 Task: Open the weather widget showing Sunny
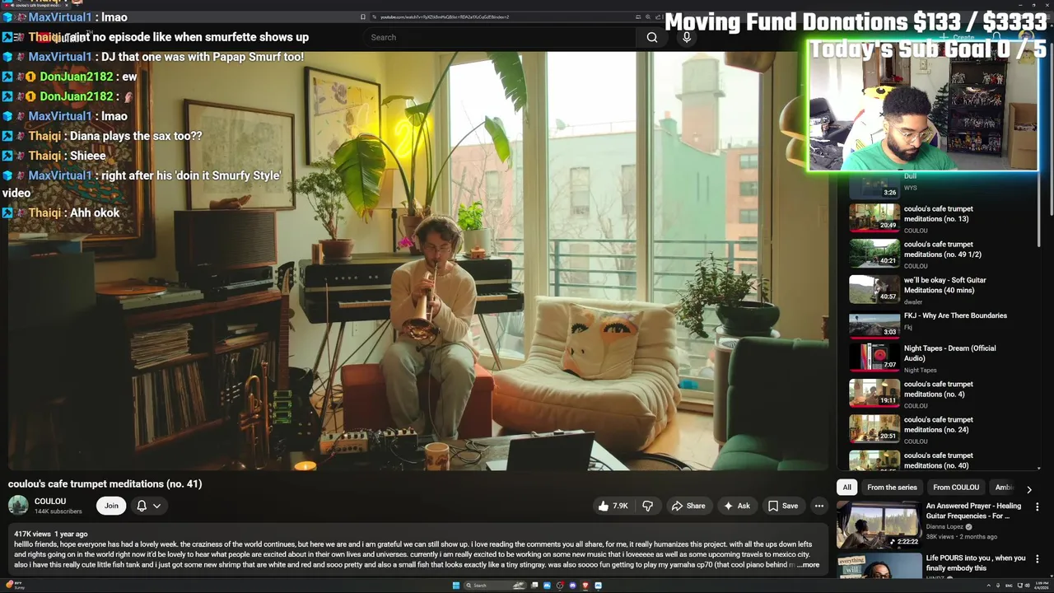[x=15, y=586]
